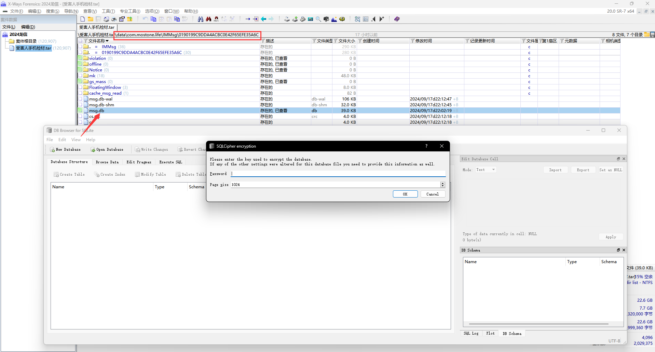Click the magnifying glass toolbar icon
655x352 pixels.
pyautogui.click(x=318, y=19)
